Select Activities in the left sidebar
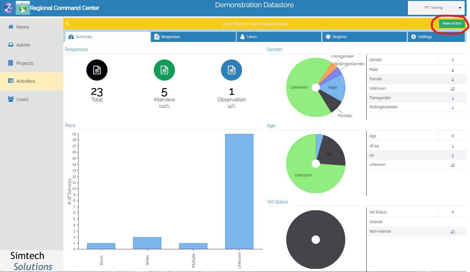 pyautogui.click(x=26, y=81)
